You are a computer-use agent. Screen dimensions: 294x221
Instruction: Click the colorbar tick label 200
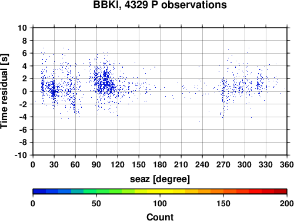click(287, 203)
